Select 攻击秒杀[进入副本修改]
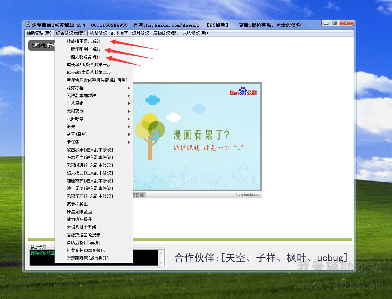This screenshot has height=299, width=392. pos(94,150)
